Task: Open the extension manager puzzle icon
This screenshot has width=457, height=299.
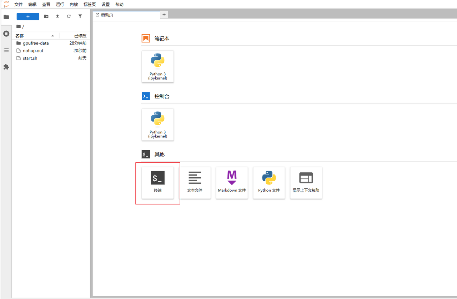Action: (6, 67)
